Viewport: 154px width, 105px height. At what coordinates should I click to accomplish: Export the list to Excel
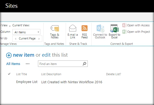pyautogui.click(x=114, y=32)
